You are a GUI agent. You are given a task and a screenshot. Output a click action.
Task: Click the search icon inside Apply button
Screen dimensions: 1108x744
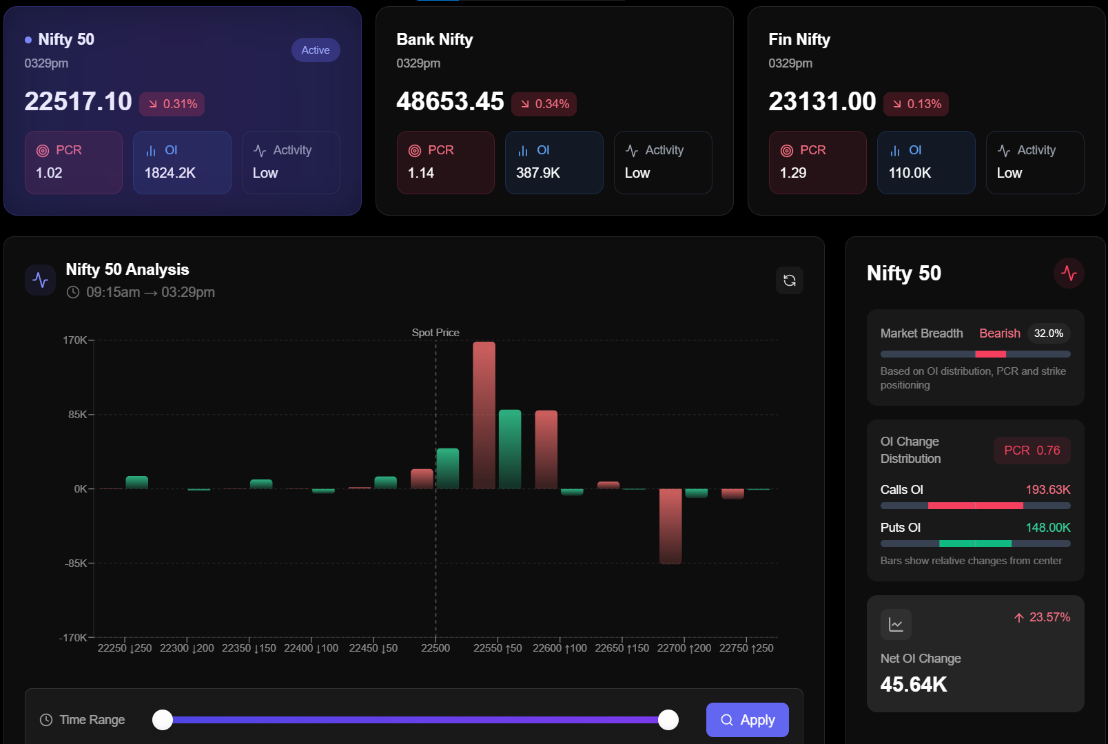727,720
